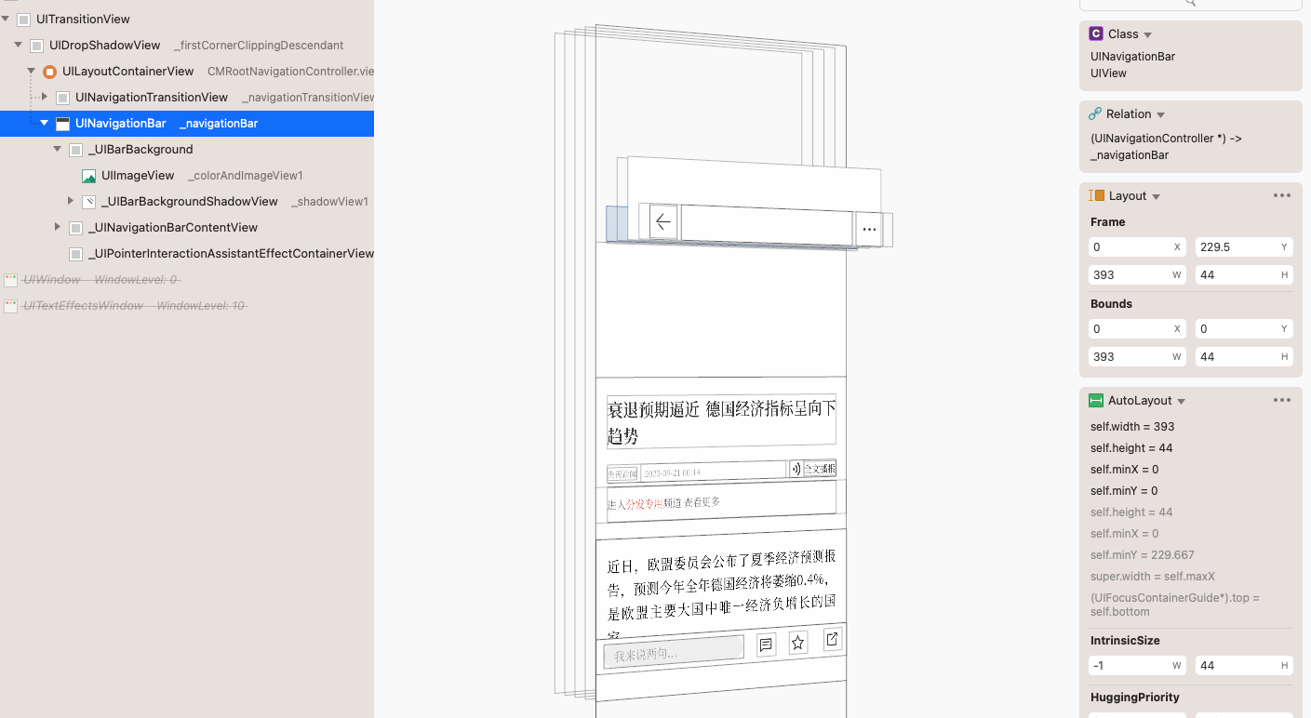
Task: Open the AutoLayout section more options
Action: 1282,400
